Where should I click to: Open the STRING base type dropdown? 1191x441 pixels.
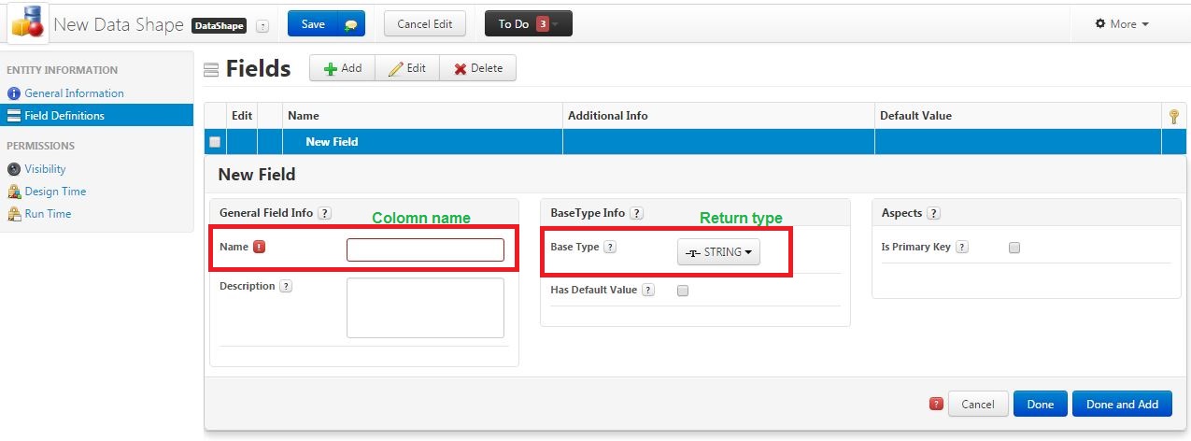(718, 252)
